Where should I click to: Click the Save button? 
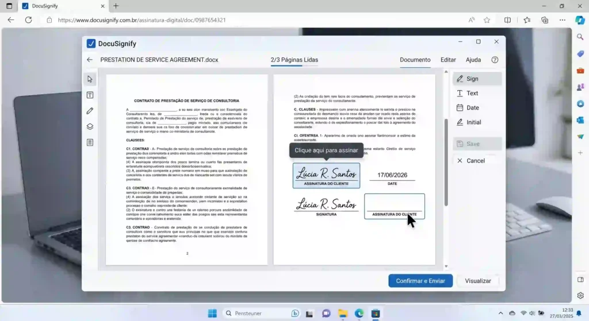(477, 144)
